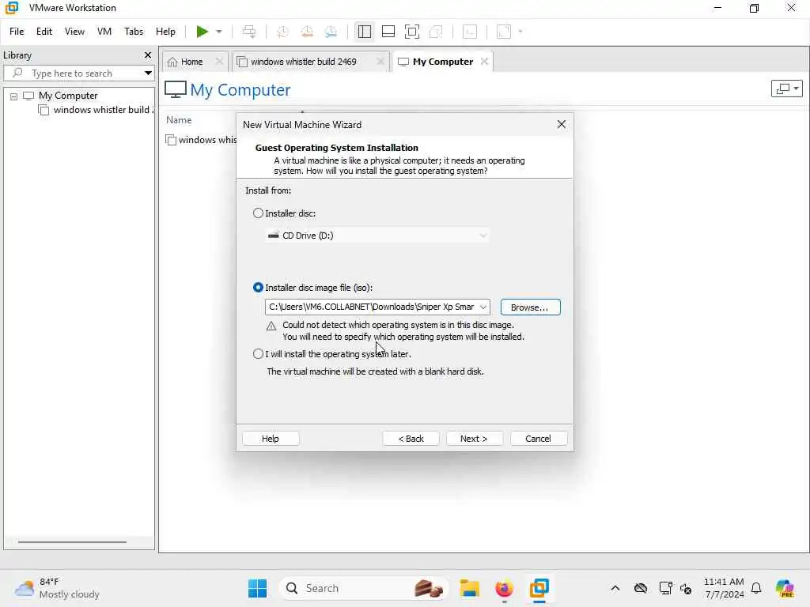The width and height of the screenshot is (810, 607).
Task: Select My Computer in Library tree
Action: click(x=68, y=96)
